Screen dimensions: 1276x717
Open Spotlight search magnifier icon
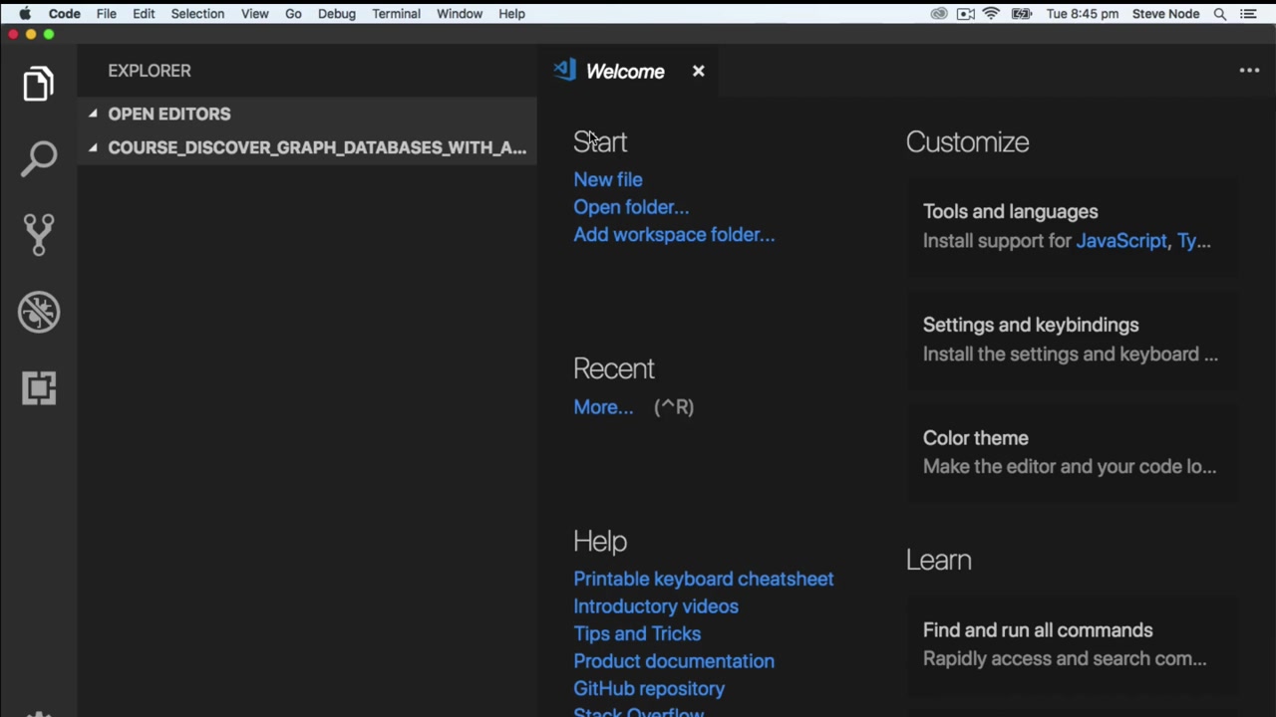tap(1220, 14)
